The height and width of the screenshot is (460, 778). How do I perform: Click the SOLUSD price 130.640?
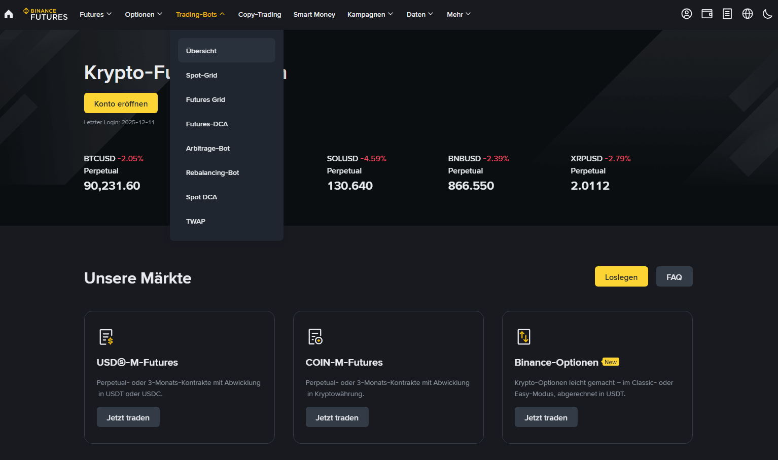(350, 186)
